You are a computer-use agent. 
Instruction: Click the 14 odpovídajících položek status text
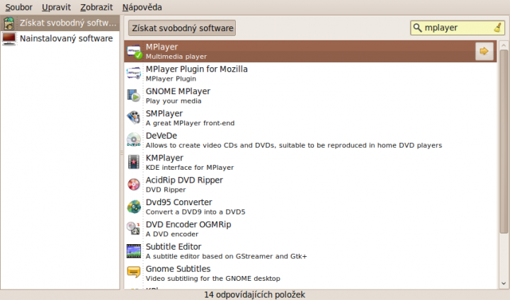pos(255,295)
